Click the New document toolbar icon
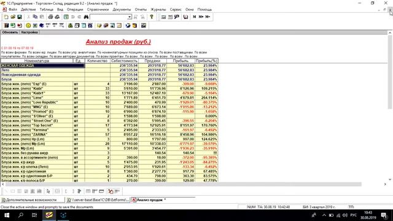Image resolution: width=393 pixels, height=221 pixels. [x=6, y=17]
